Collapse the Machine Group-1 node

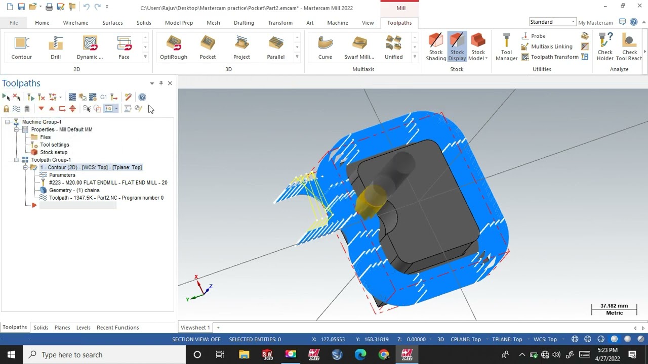coord(8,122)
